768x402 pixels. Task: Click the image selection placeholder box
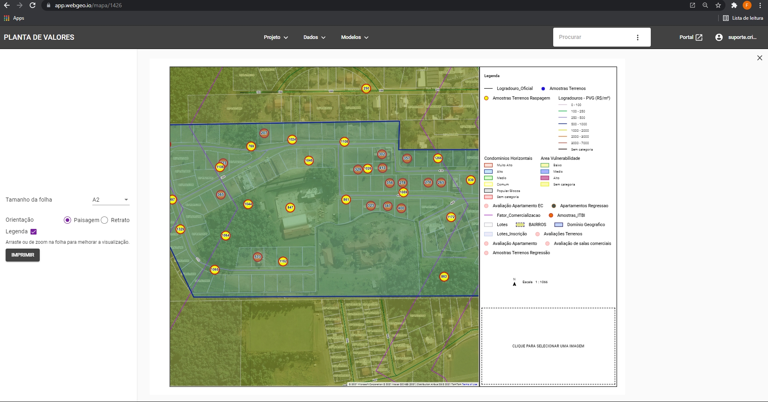pos(548,346)
